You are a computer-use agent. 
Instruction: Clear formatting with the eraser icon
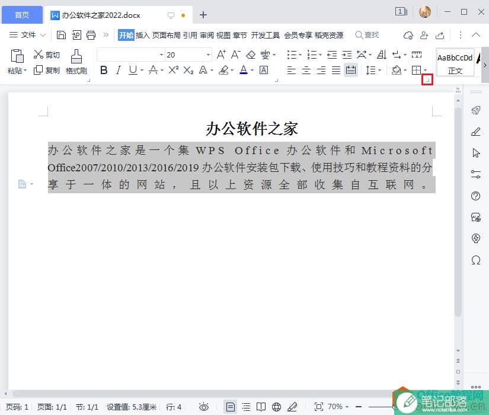250,55
